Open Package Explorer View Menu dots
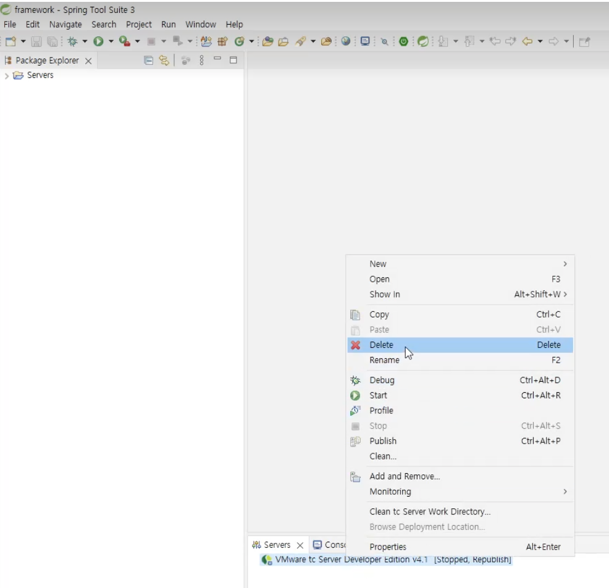The width and height of the screenshot is (609, 588). click(x=201, y=60)
